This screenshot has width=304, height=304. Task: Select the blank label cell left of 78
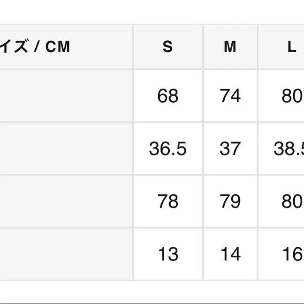click(66, 201)
